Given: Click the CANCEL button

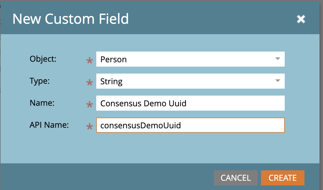Looking at the screenshot, I should point(236,178).
